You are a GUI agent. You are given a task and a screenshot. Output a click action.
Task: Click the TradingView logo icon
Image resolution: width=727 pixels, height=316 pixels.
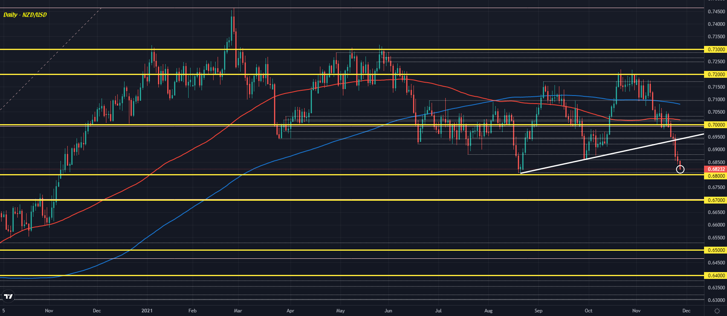pyautogui.click(x=8, y=297)
